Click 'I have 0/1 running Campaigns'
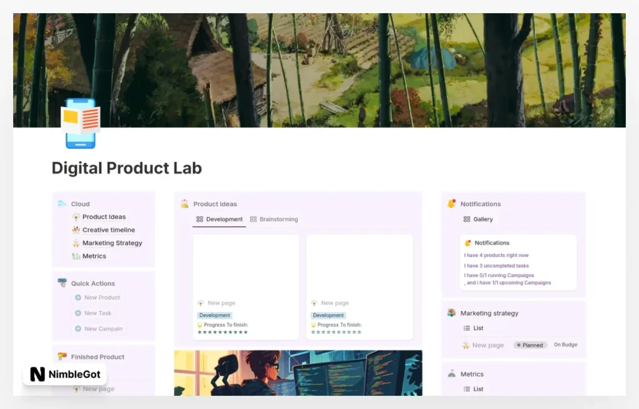 click(499, 275)
